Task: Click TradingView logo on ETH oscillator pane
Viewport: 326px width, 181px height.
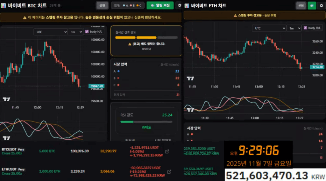Action: pos(190,110)
